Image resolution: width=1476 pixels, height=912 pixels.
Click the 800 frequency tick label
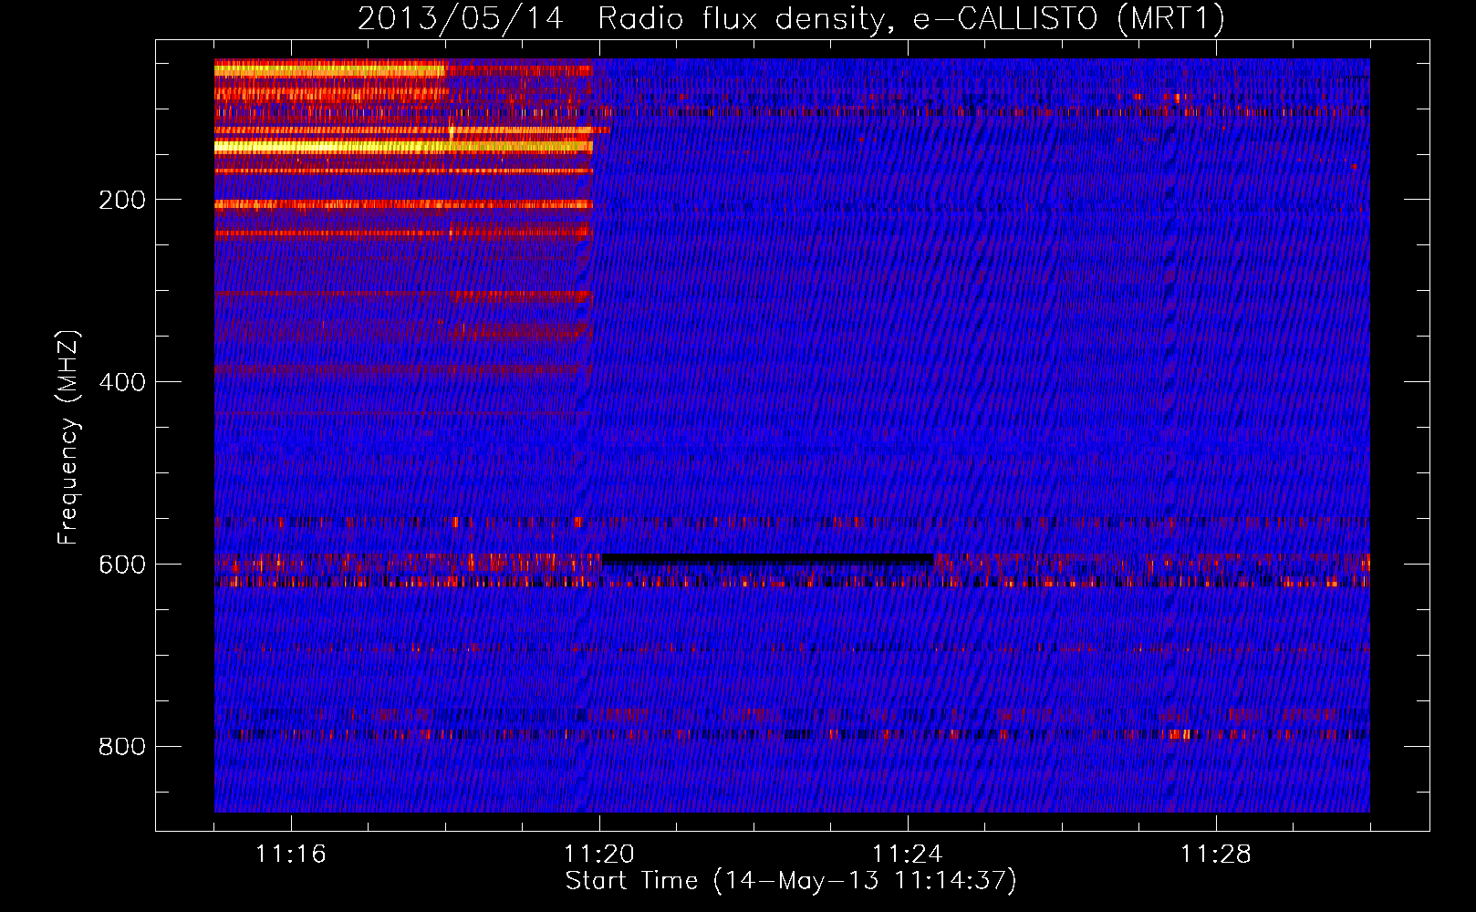122,747
